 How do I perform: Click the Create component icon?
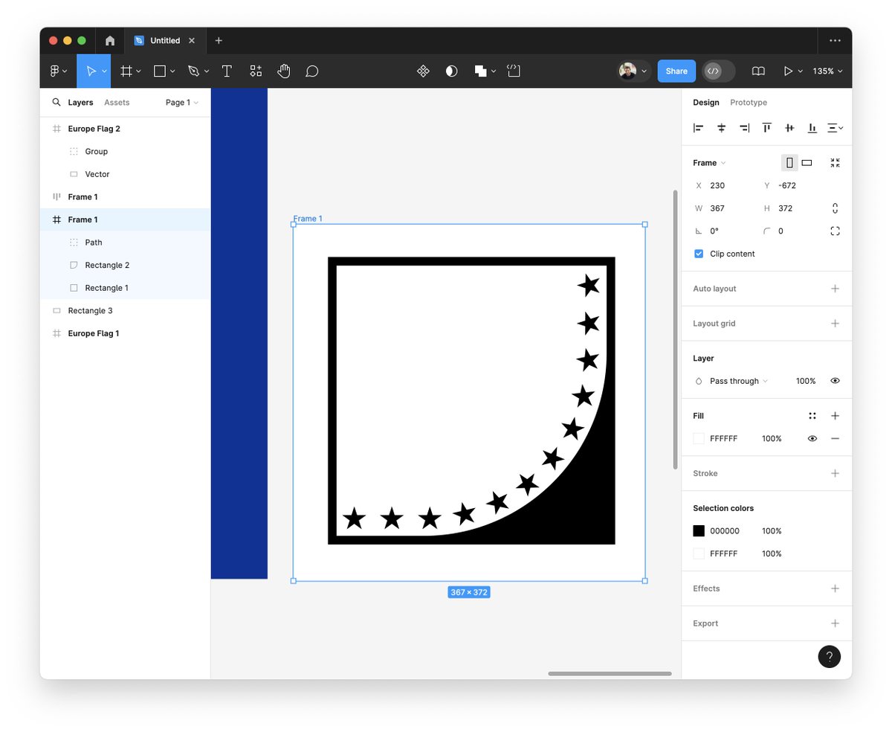tap(423, 71)
